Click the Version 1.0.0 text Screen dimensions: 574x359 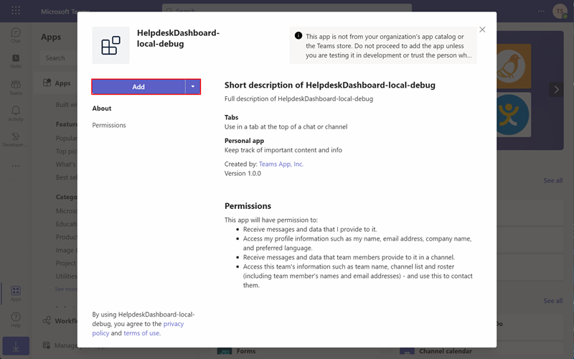(243, 174)
